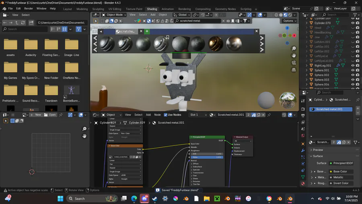
Task: Click the Principled BSDF surface shader button
Action: [341, 163]
